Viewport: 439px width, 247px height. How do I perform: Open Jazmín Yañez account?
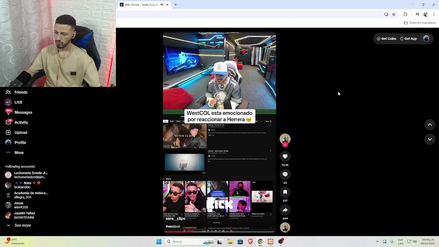[x=20, y=215]
